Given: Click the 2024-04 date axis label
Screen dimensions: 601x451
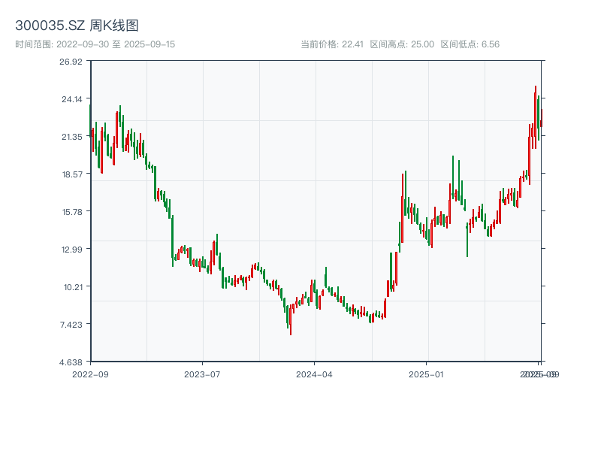Looking at the screenshot, I should tap(315, 374).
